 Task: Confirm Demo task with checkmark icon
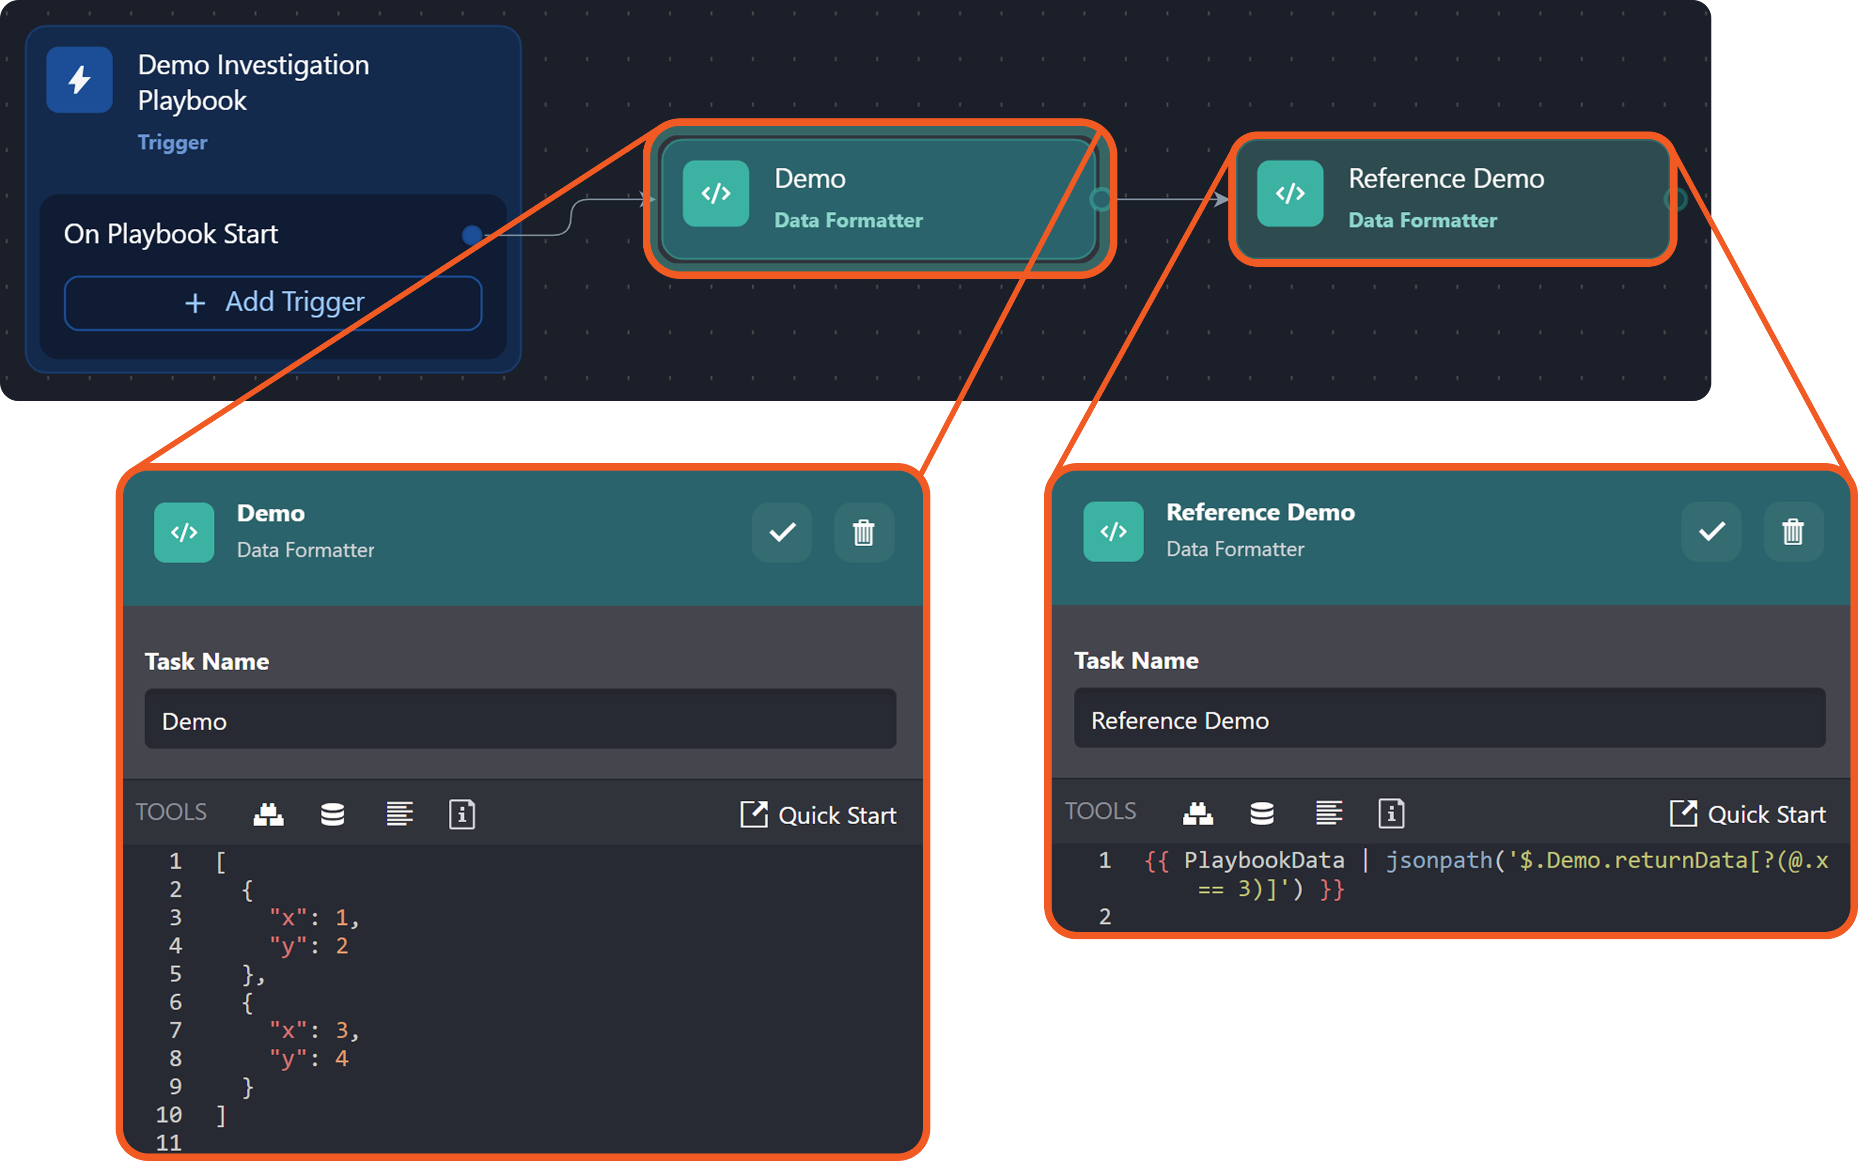pos(782,532)
